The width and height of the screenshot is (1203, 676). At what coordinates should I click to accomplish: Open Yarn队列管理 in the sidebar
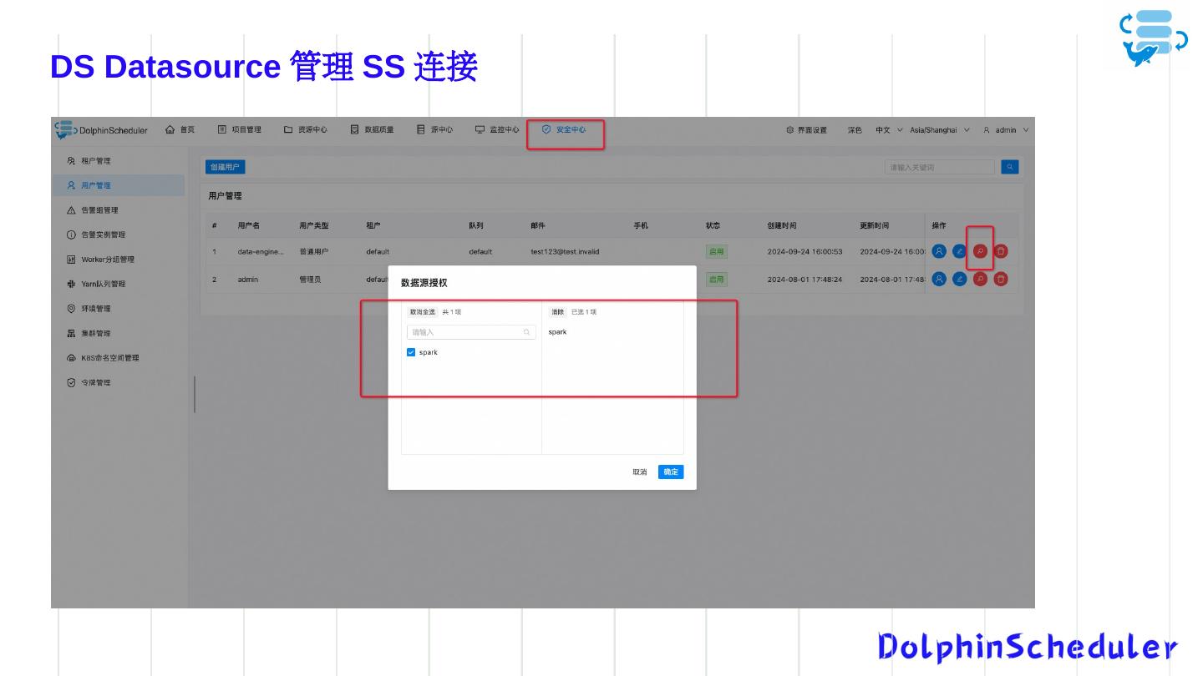tap(119, 284)
